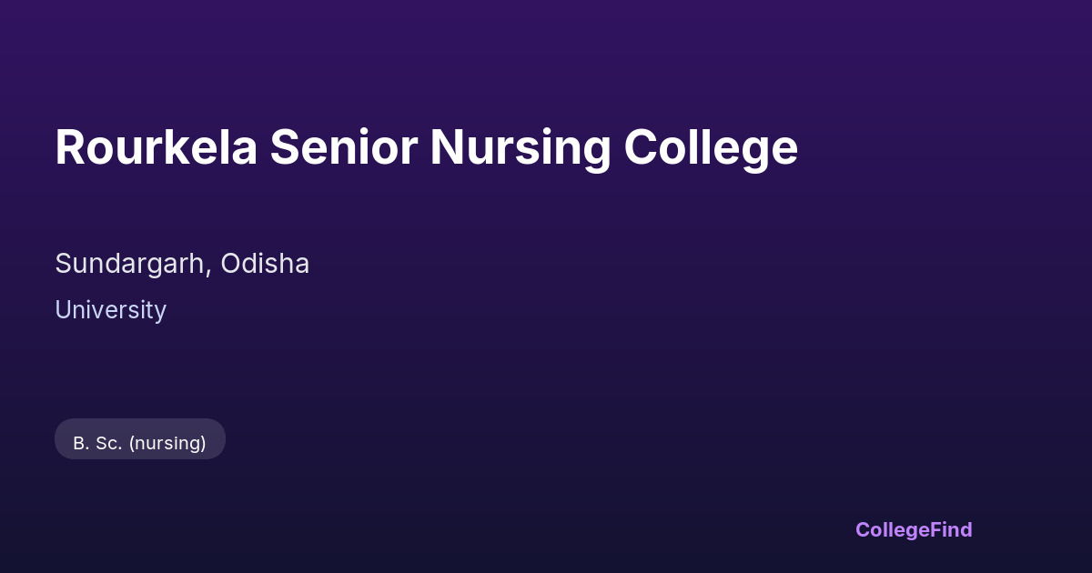Click the capital "S" of Sundargarh
The image size is (1092, 573).
click(x=64, y=264)
